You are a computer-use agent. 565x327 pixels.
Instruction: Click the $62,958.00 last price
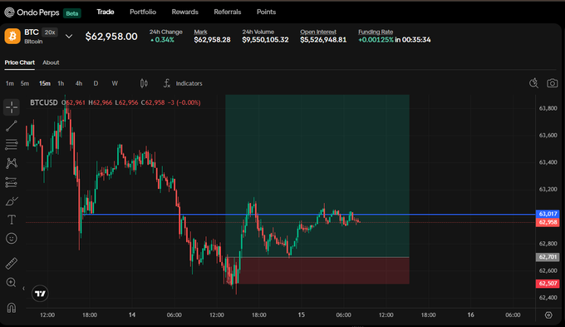pyautogui.click(x=111, y=37)
